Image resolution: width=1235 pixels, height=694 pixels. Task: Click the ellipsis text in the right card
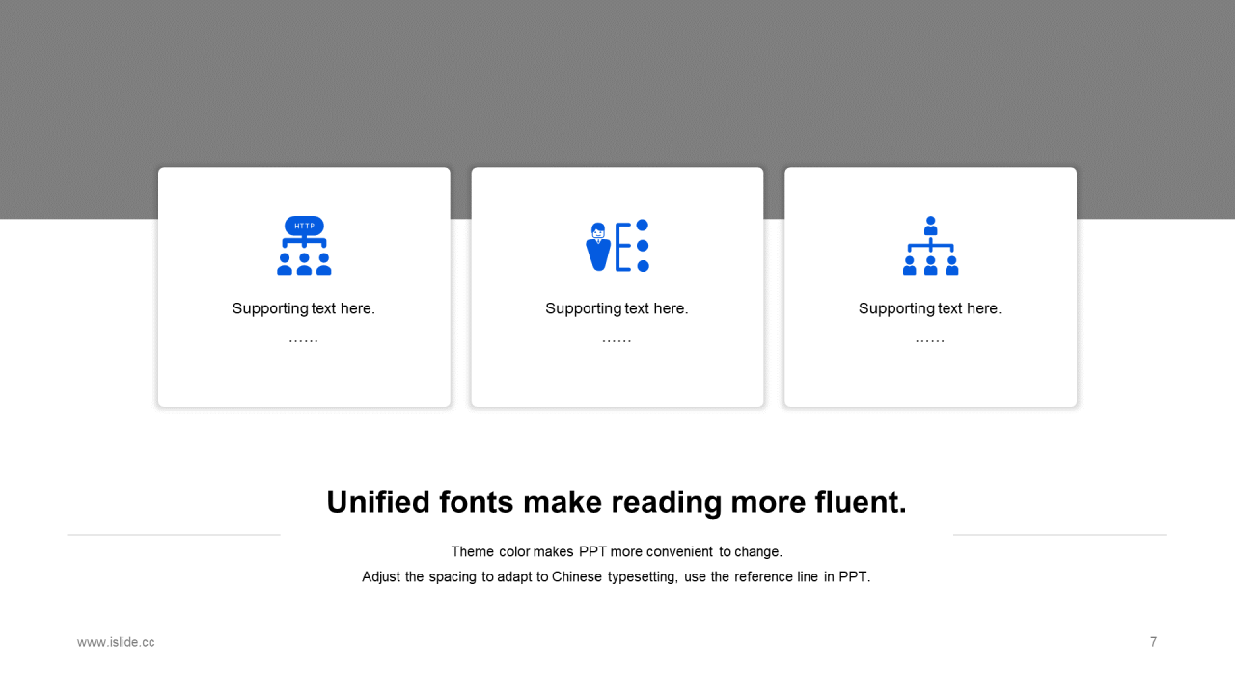click(930, 340)
